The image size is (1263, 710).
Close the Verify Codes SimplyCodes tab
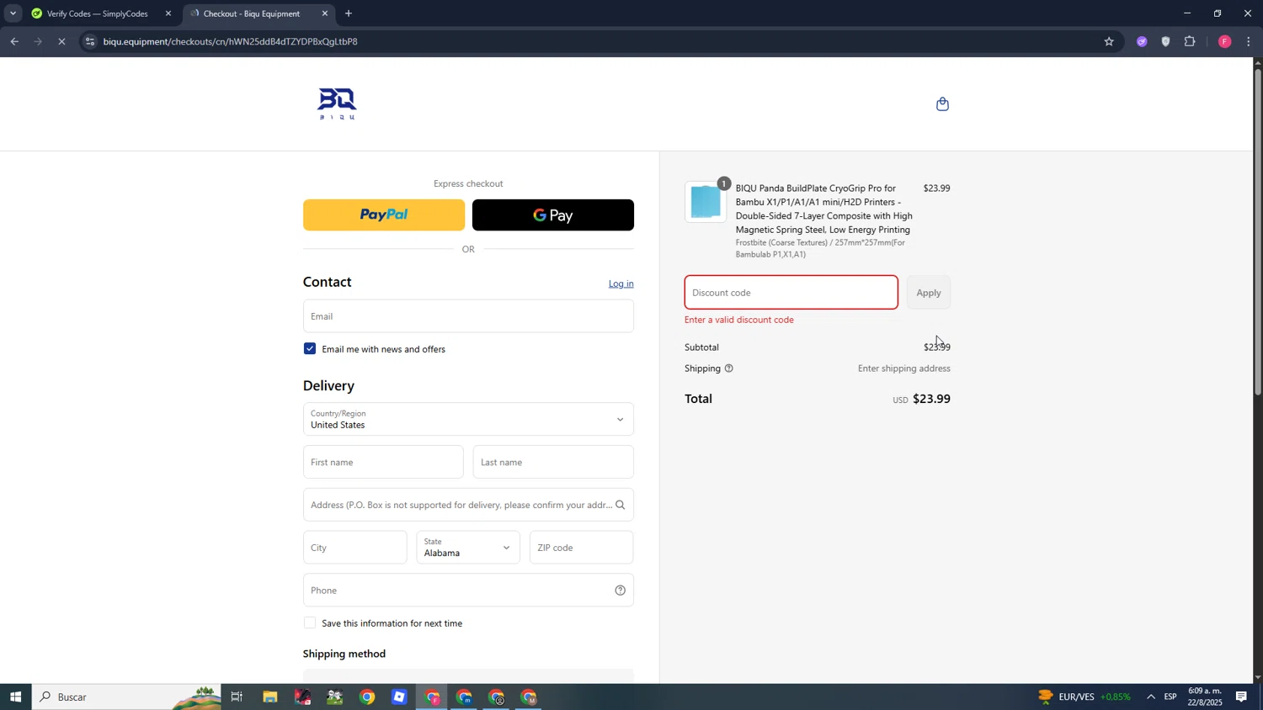(x=168, y=13)
